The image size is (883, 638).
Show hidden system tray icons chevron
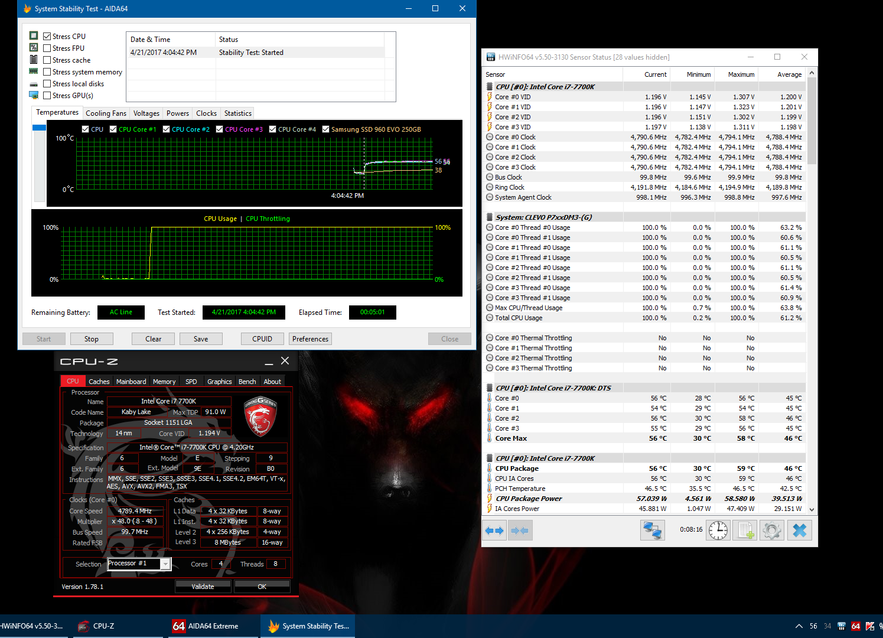799,626
